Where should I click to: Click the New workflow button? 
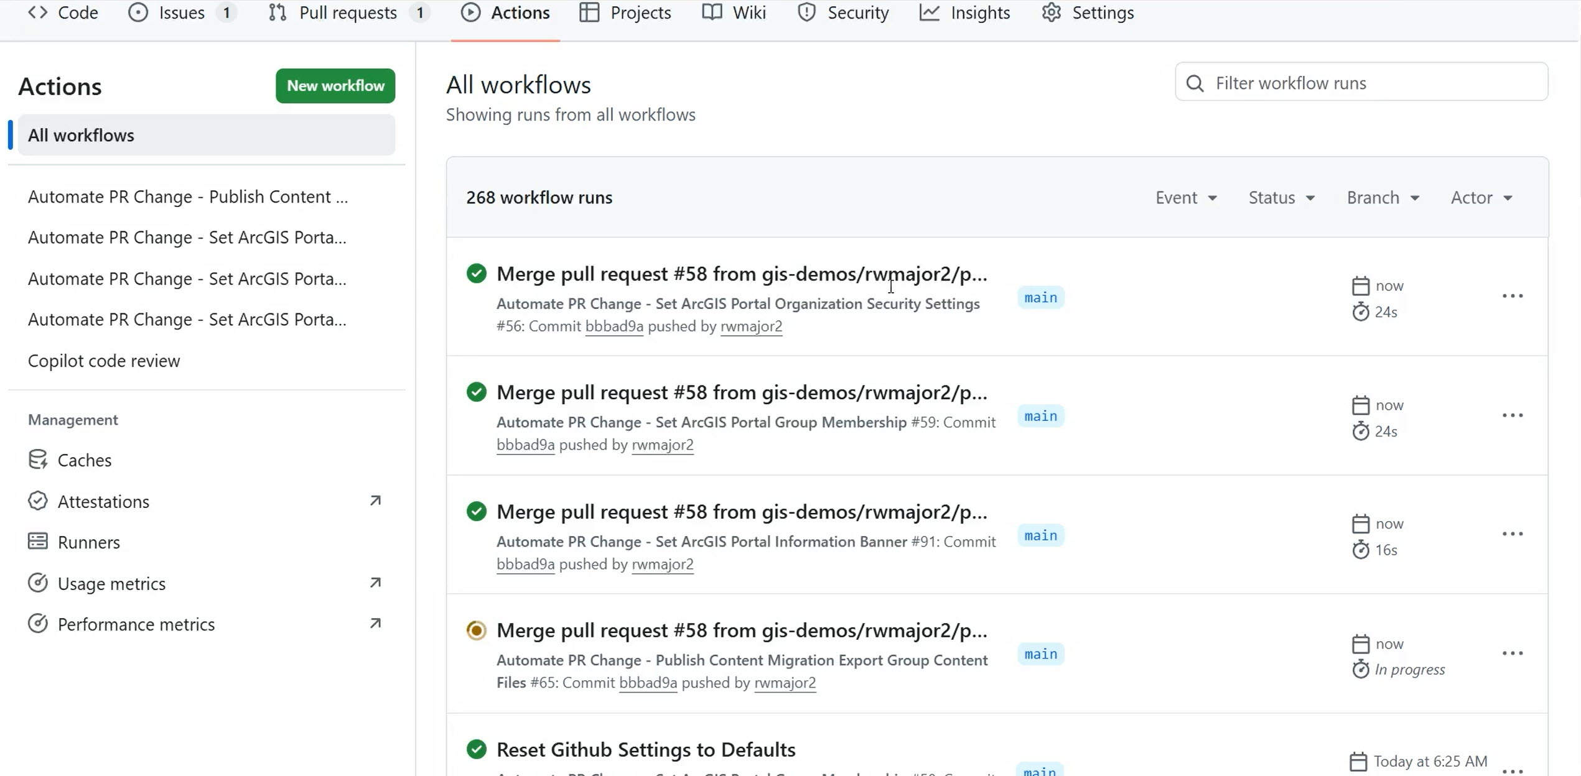335,85
